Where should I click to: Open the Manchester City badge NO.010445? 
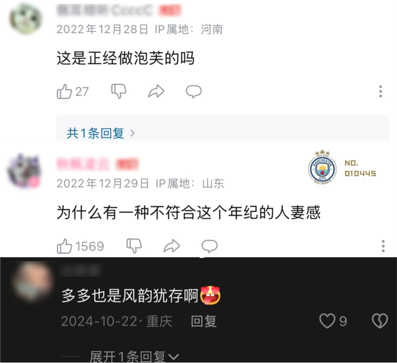342,168
